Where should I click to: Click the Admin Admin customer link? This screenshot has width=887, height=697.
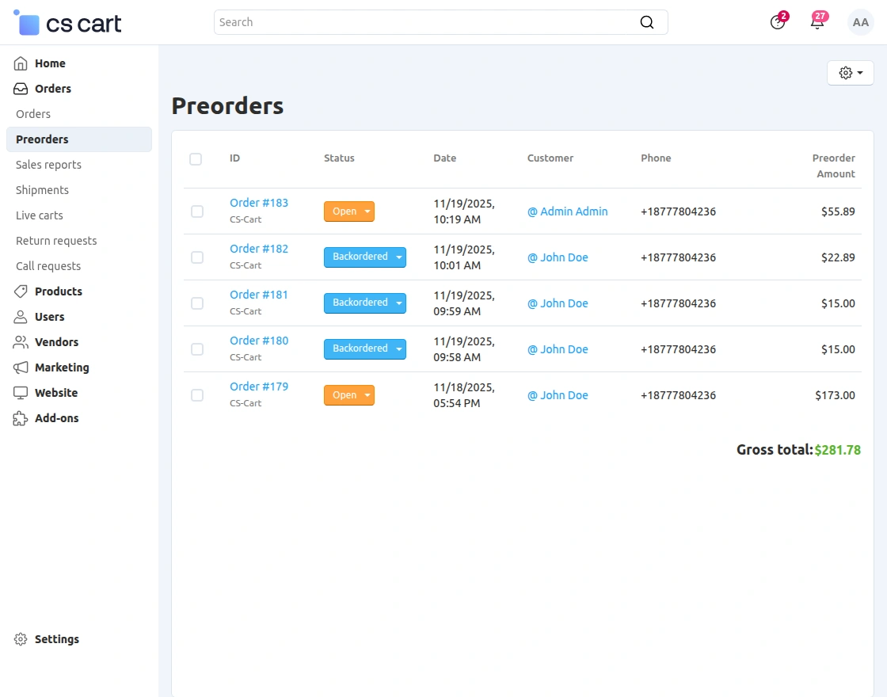(x=568, y=211)
